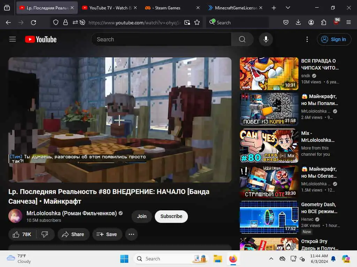Click the YouTube search input field
Image resolution: width=357 pixels, height=267 pixels.
pyautogui.click(x=161, y=39)
